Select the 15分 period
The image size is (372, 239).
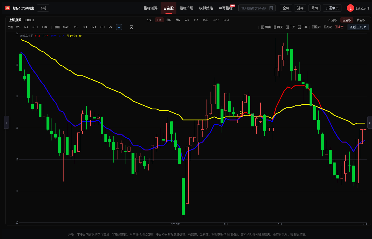coord(206,20)
